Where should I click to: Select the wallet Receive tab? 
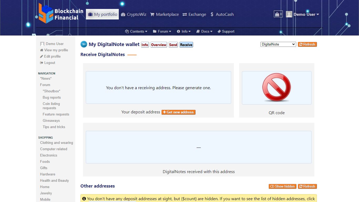click(x=186, y=45)
